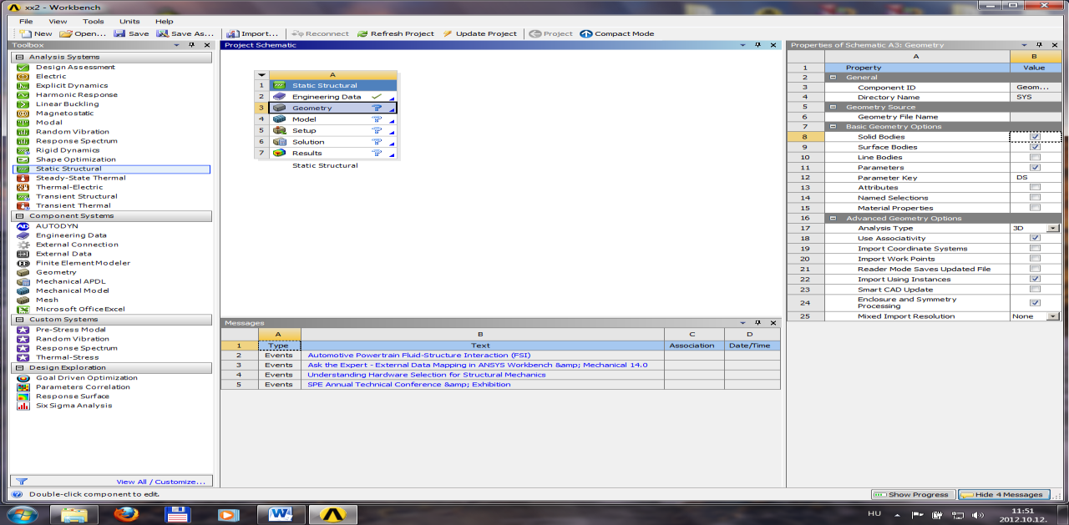1069x525 pixels.
Task: Collapse the Component Systems toolbox section
Action: [x=19, y=215]
